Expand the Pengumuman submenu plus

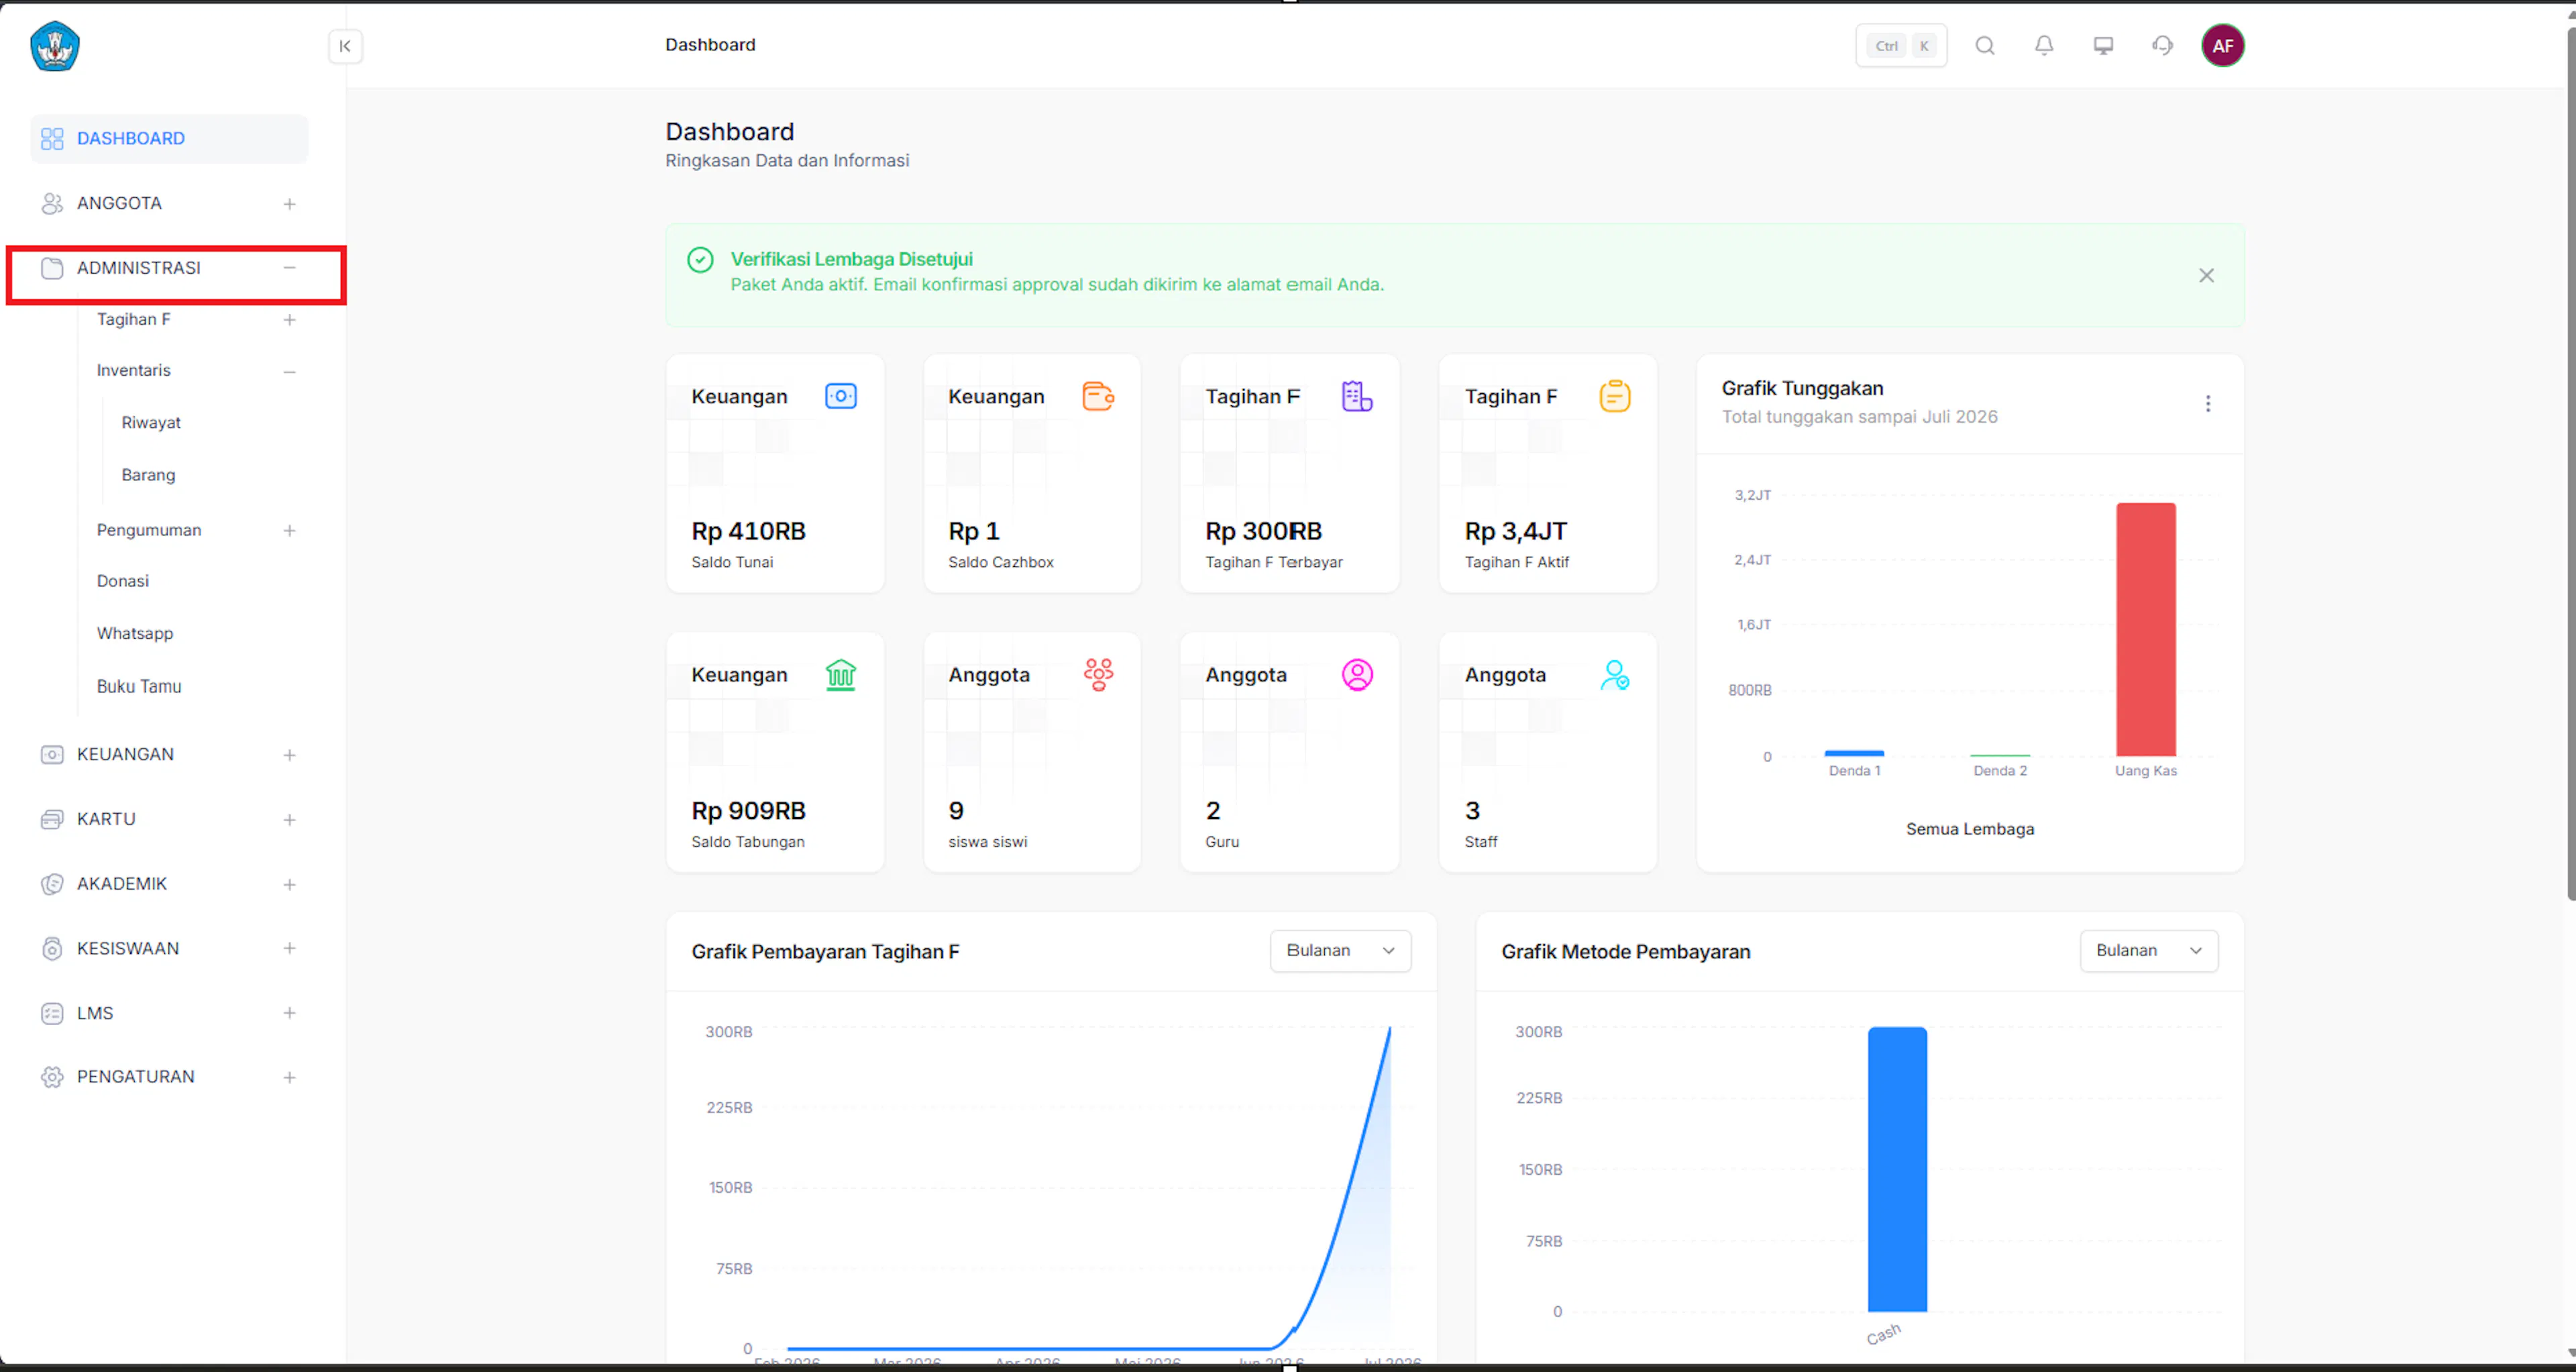(x=289, y=531)
